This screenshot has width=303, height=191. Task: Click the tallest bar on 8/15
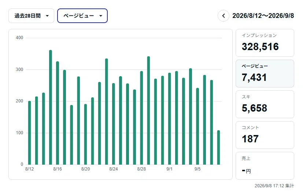pyautogui.click(x=51, y=107)
